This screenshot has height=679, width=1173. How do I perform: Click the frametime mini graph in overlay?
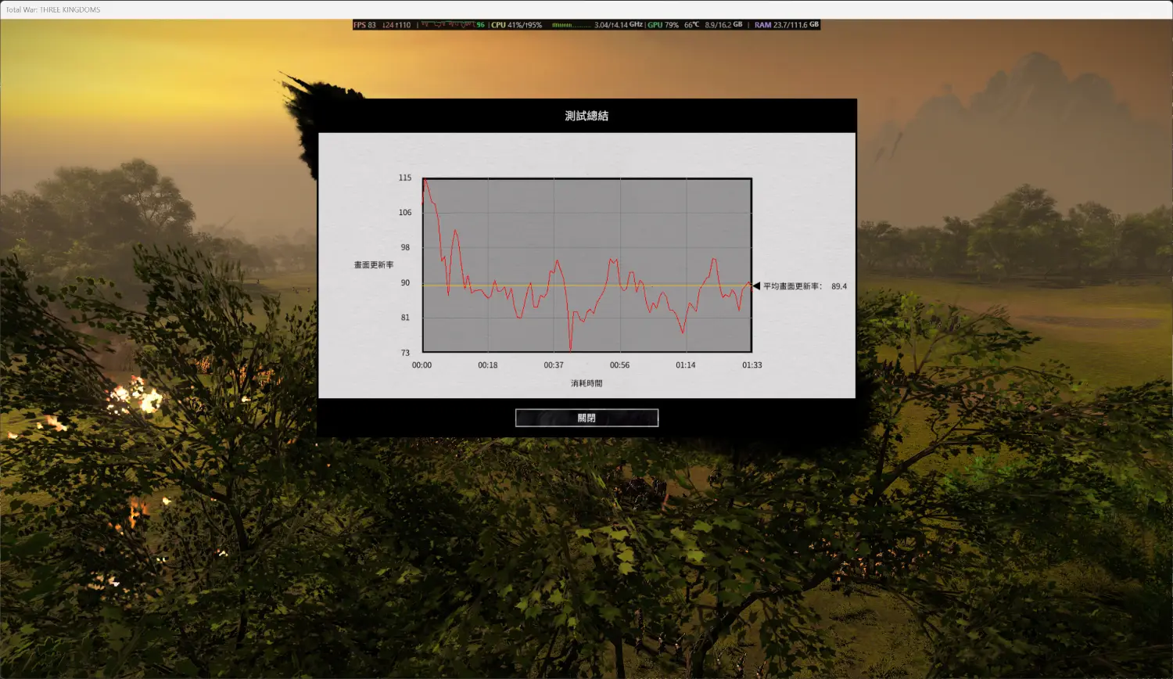point(447,25)
